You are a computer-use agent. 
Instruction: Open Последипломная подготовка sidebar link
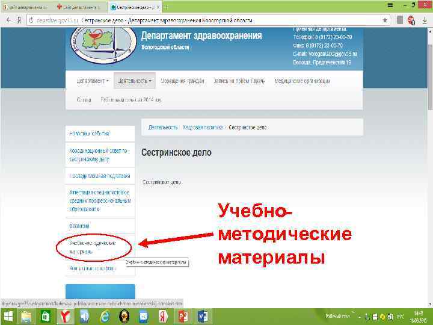coord(100,176)
